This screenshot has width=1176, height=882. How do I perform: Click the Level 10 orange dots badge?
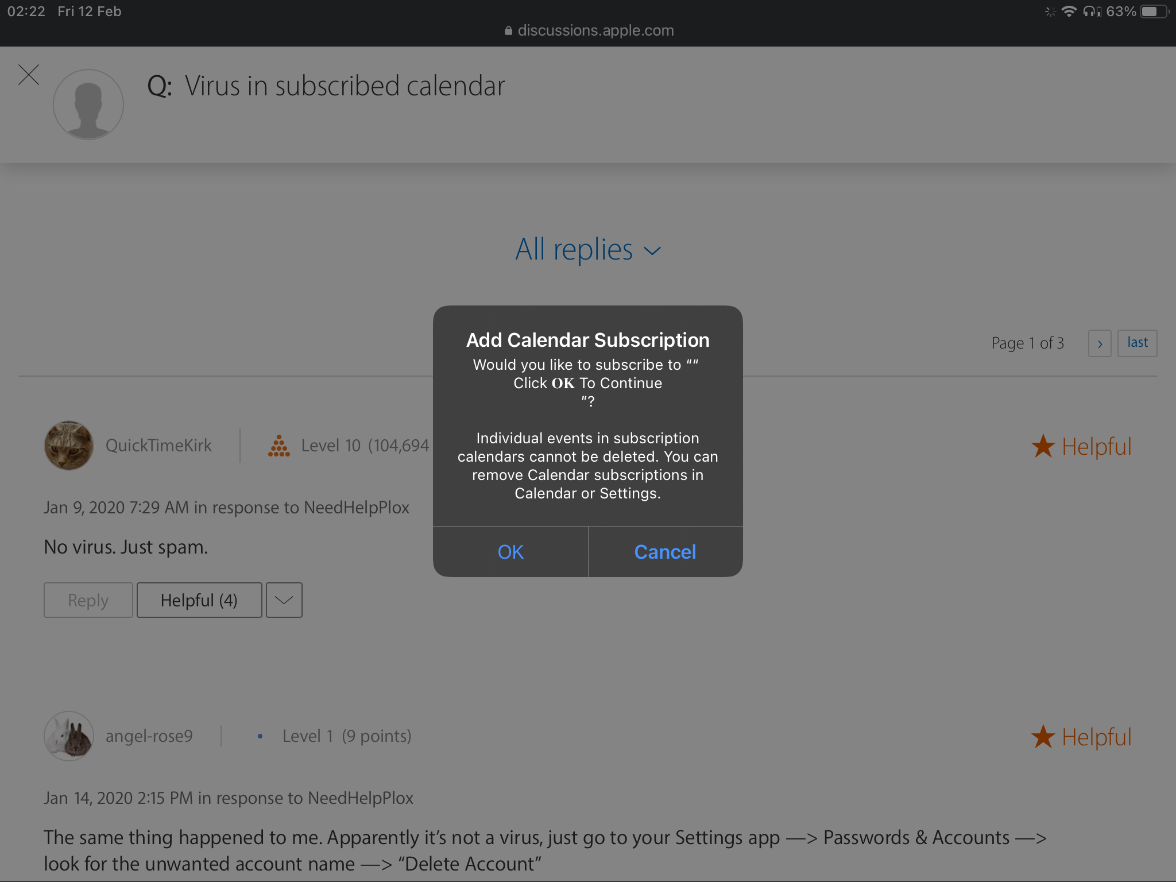pyautogui.click(x=279, y=446)
